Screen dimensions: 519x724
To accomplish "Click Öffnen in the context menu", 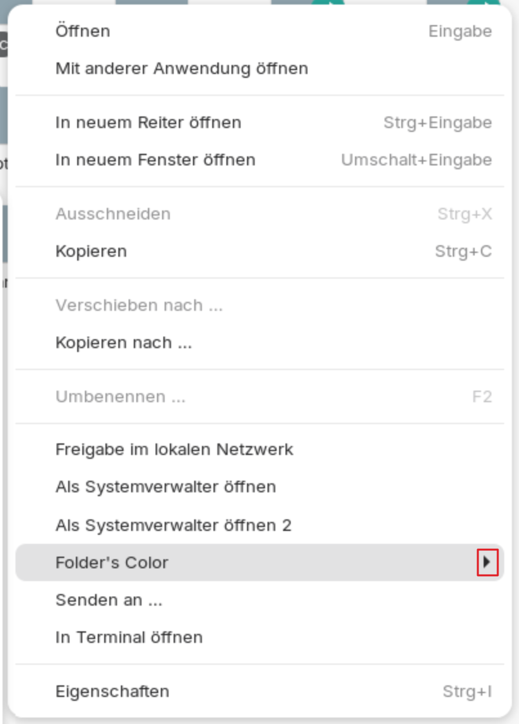I will click(83, 31).
